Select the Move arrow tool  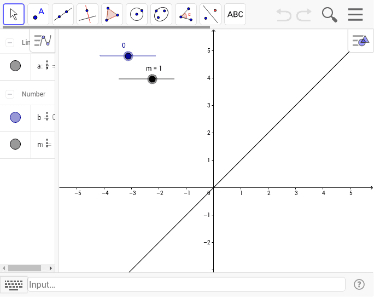point(14,14)
